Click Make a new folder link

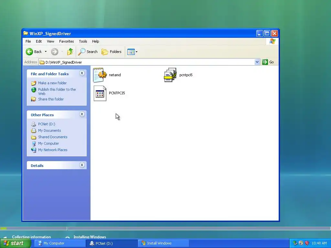[52, 83]
